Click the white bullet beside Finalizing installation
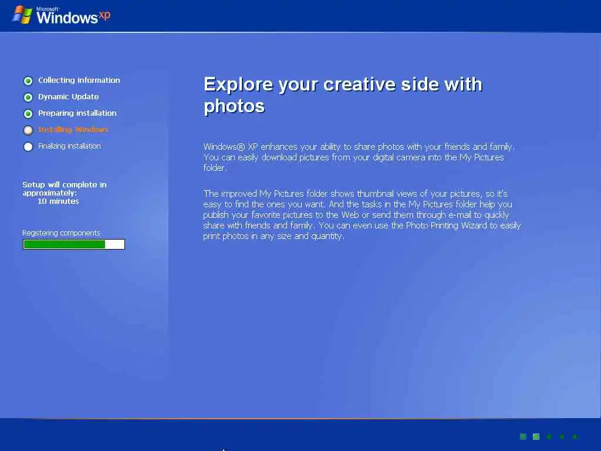Viewport: 601px width, 451px height. point(28,147)
